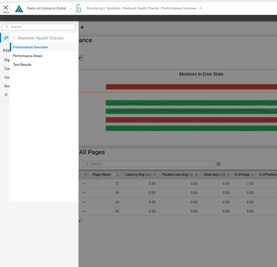Click the 7.00 hops value
Screen dimensions: 277x267
[250, 184]
